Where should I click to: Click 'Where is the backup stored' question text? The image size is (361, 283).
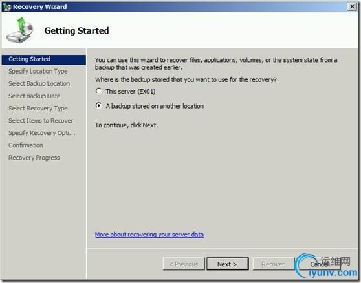pos(186,79)
